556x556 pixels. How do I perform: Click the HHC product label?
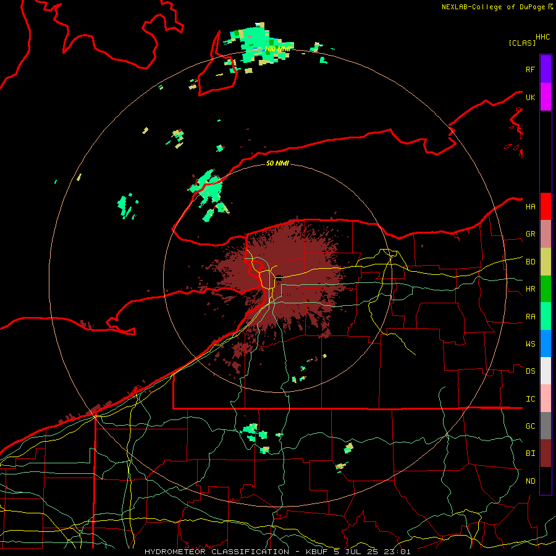(542, 37)
